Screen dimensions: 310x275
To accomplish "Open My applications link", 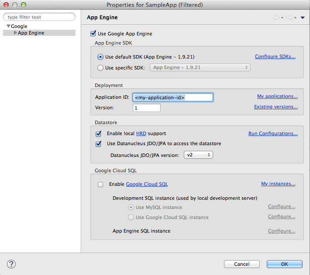I will coord(277,97).
